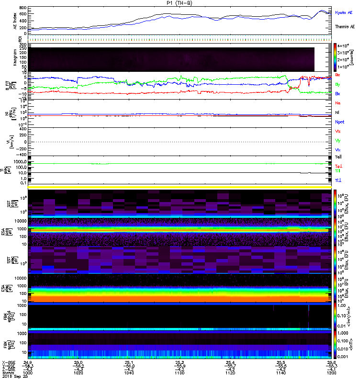Screen dimensions: 359x383
Task: Select the Themis AE legend label
Action: click(345, 27)
